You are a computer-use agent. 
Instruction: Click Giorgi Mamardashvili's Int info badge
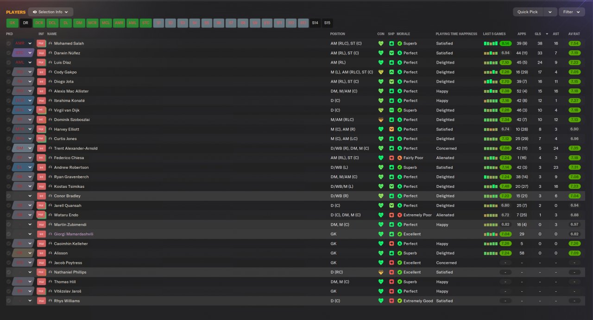[41, 234]
